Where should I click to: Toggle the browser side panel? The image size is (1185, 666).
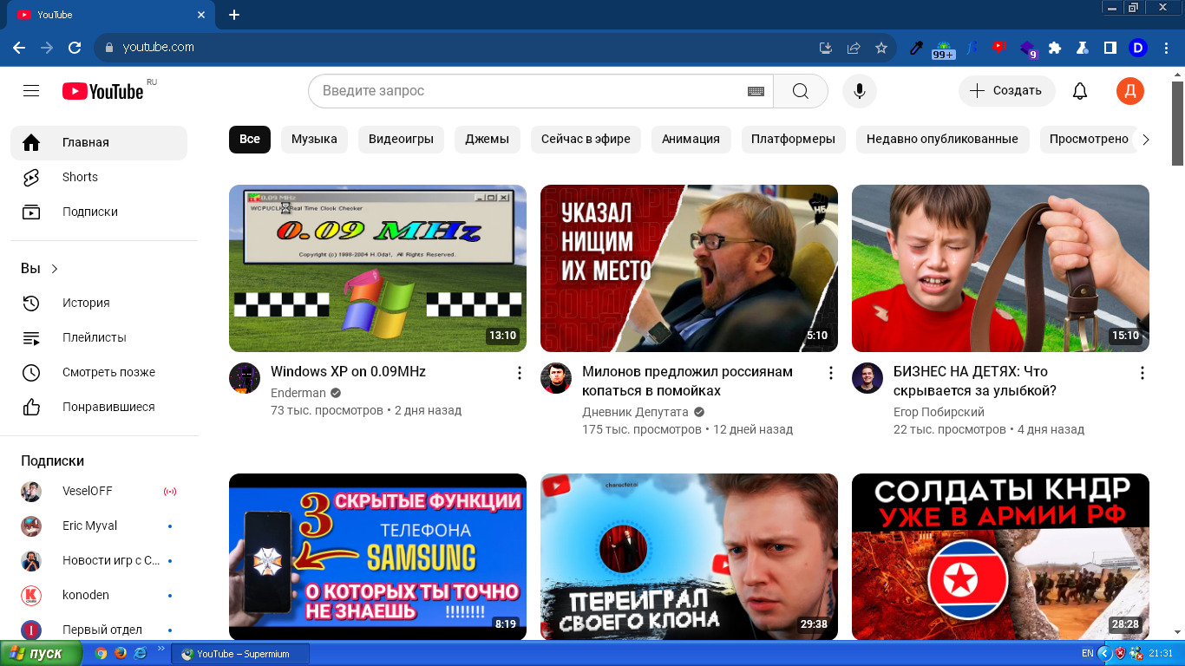[x=1110, y=48]
